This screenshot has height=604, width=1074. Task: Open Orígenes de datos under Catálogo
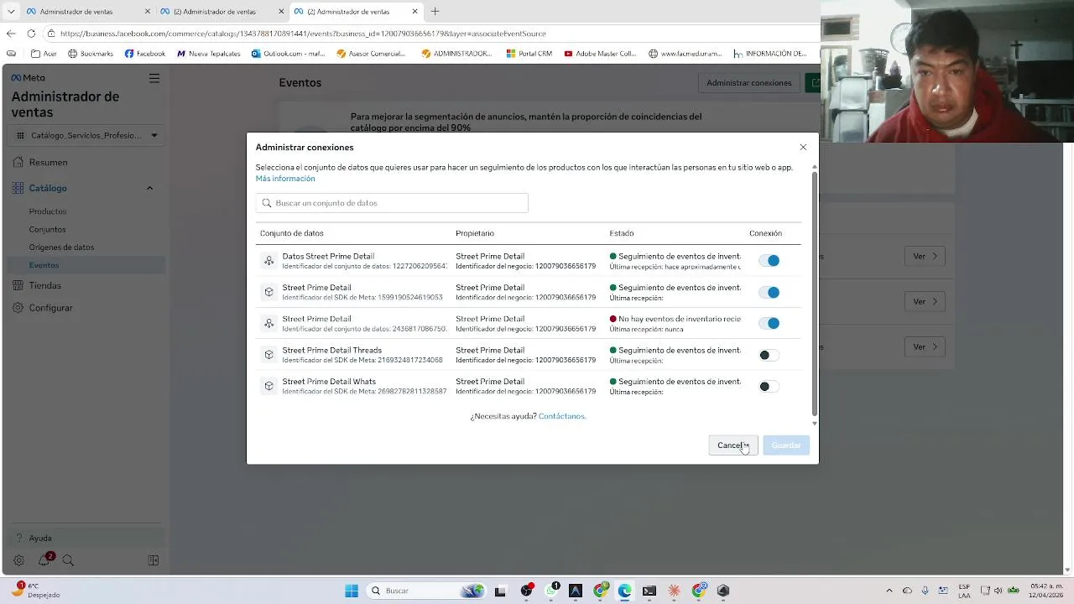(x=61, y=247)
